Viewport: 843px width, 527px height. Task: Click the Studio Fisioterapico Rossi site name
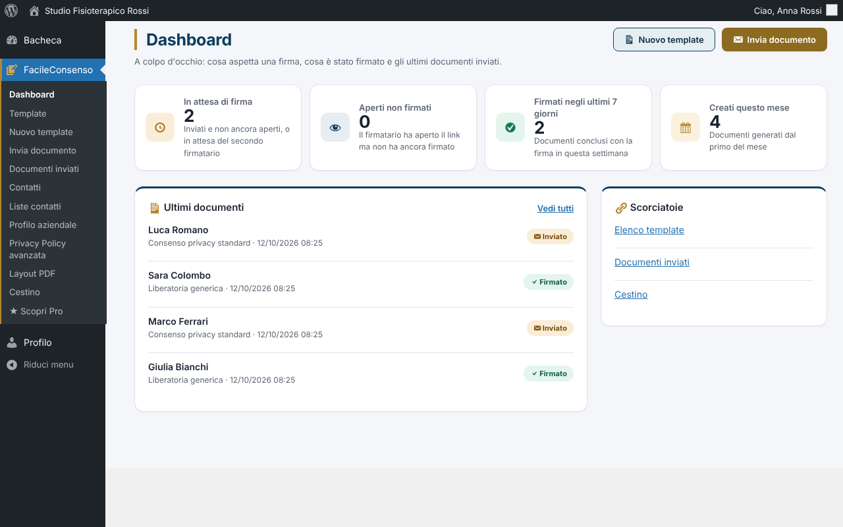97,11
